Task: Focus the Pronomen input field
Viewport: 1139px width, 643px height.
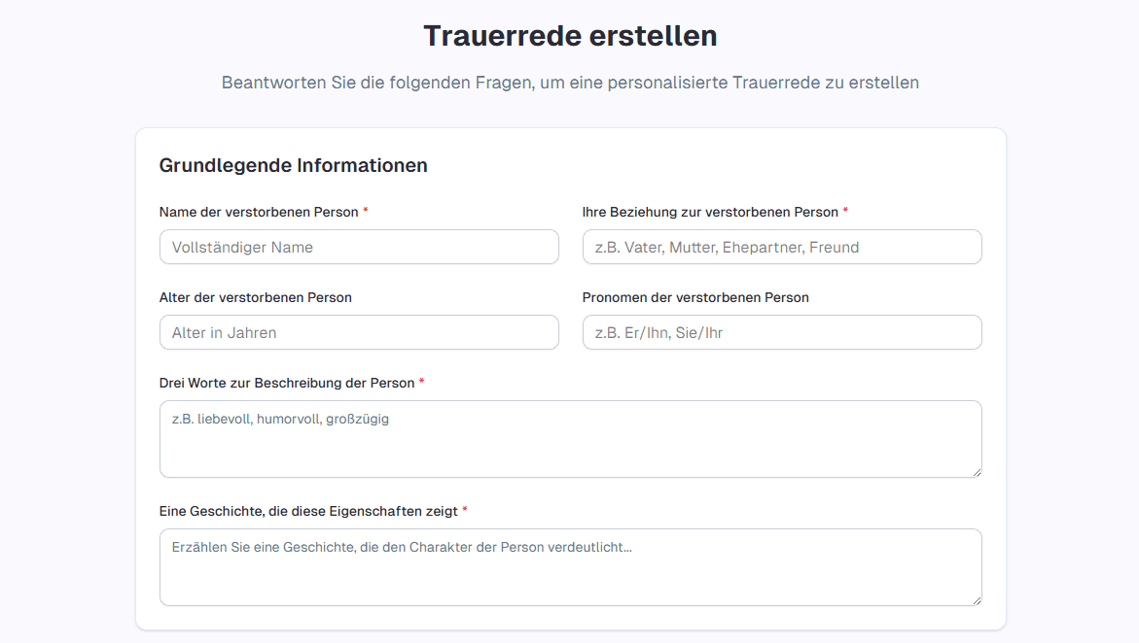Action: click(x=781, y=332)
